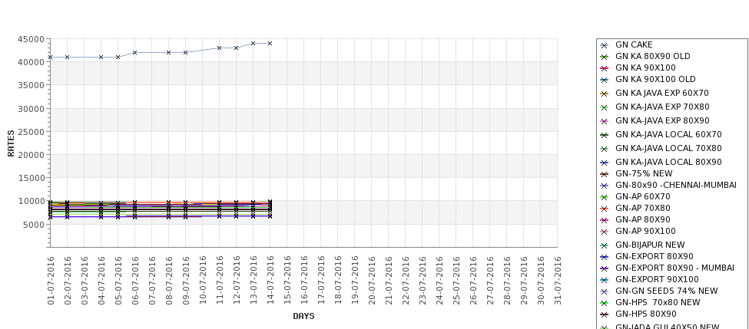
Task: Click GN CAKE data point at 12-07-2016
Action: coord(236,48)
